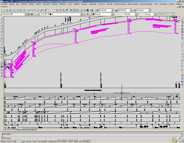This screenshot has height=143, width=184.
Task: Open the calculator icon
Action: (x=87, y=10)
